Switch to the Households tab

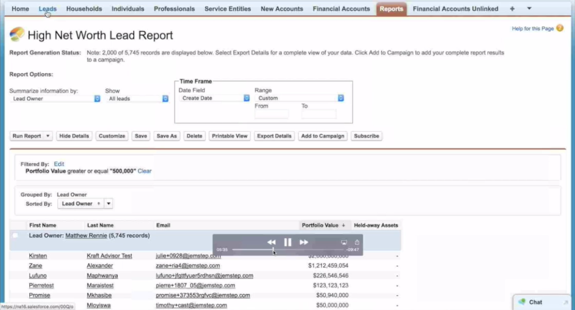[84, 9]
